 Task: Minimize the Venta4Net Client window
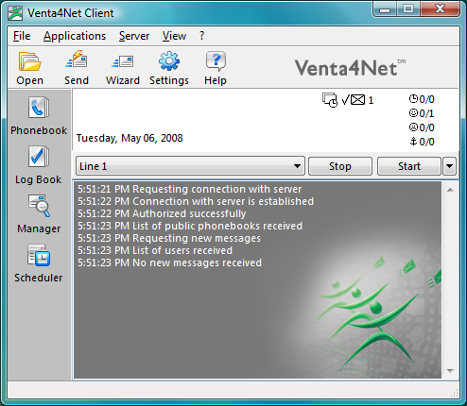(385, 9)
